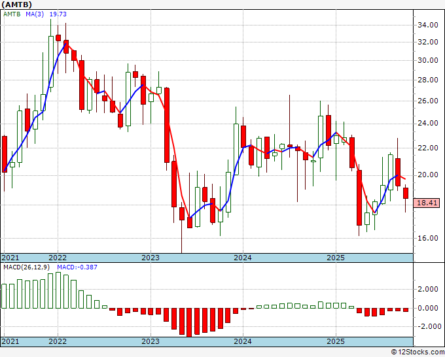This screenshot has width=445, height=357.
Task: Click the 30.00 price axis label
Action: tap(427, 60)
